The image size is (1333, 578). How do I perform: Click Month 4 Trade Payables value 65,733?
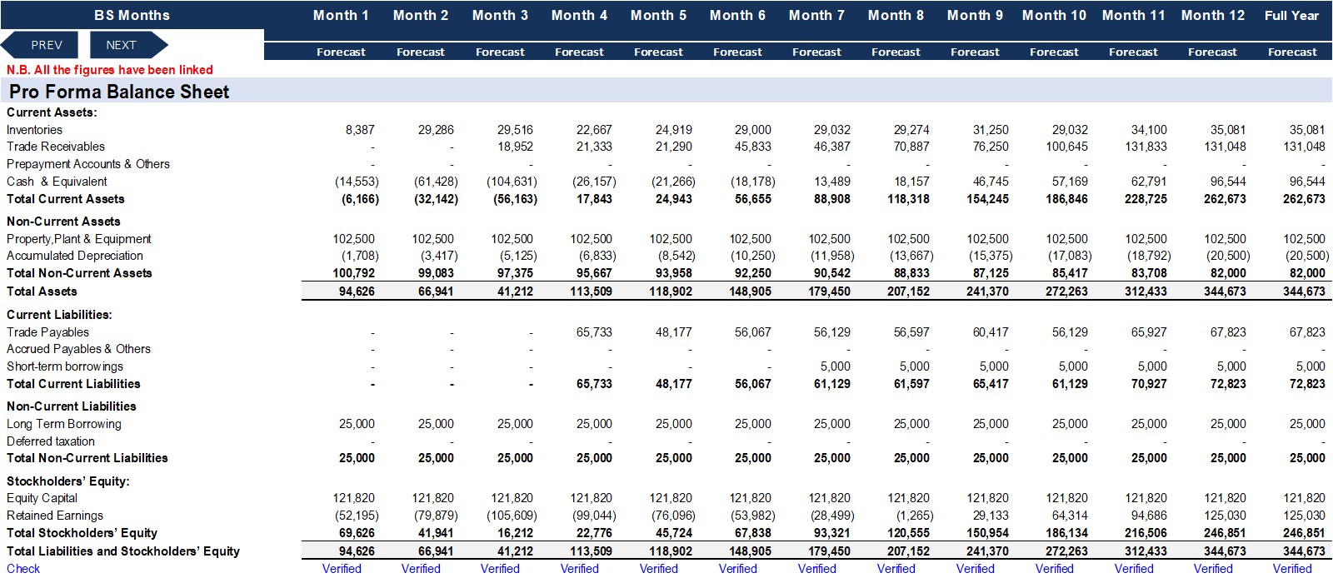[594, 332]
